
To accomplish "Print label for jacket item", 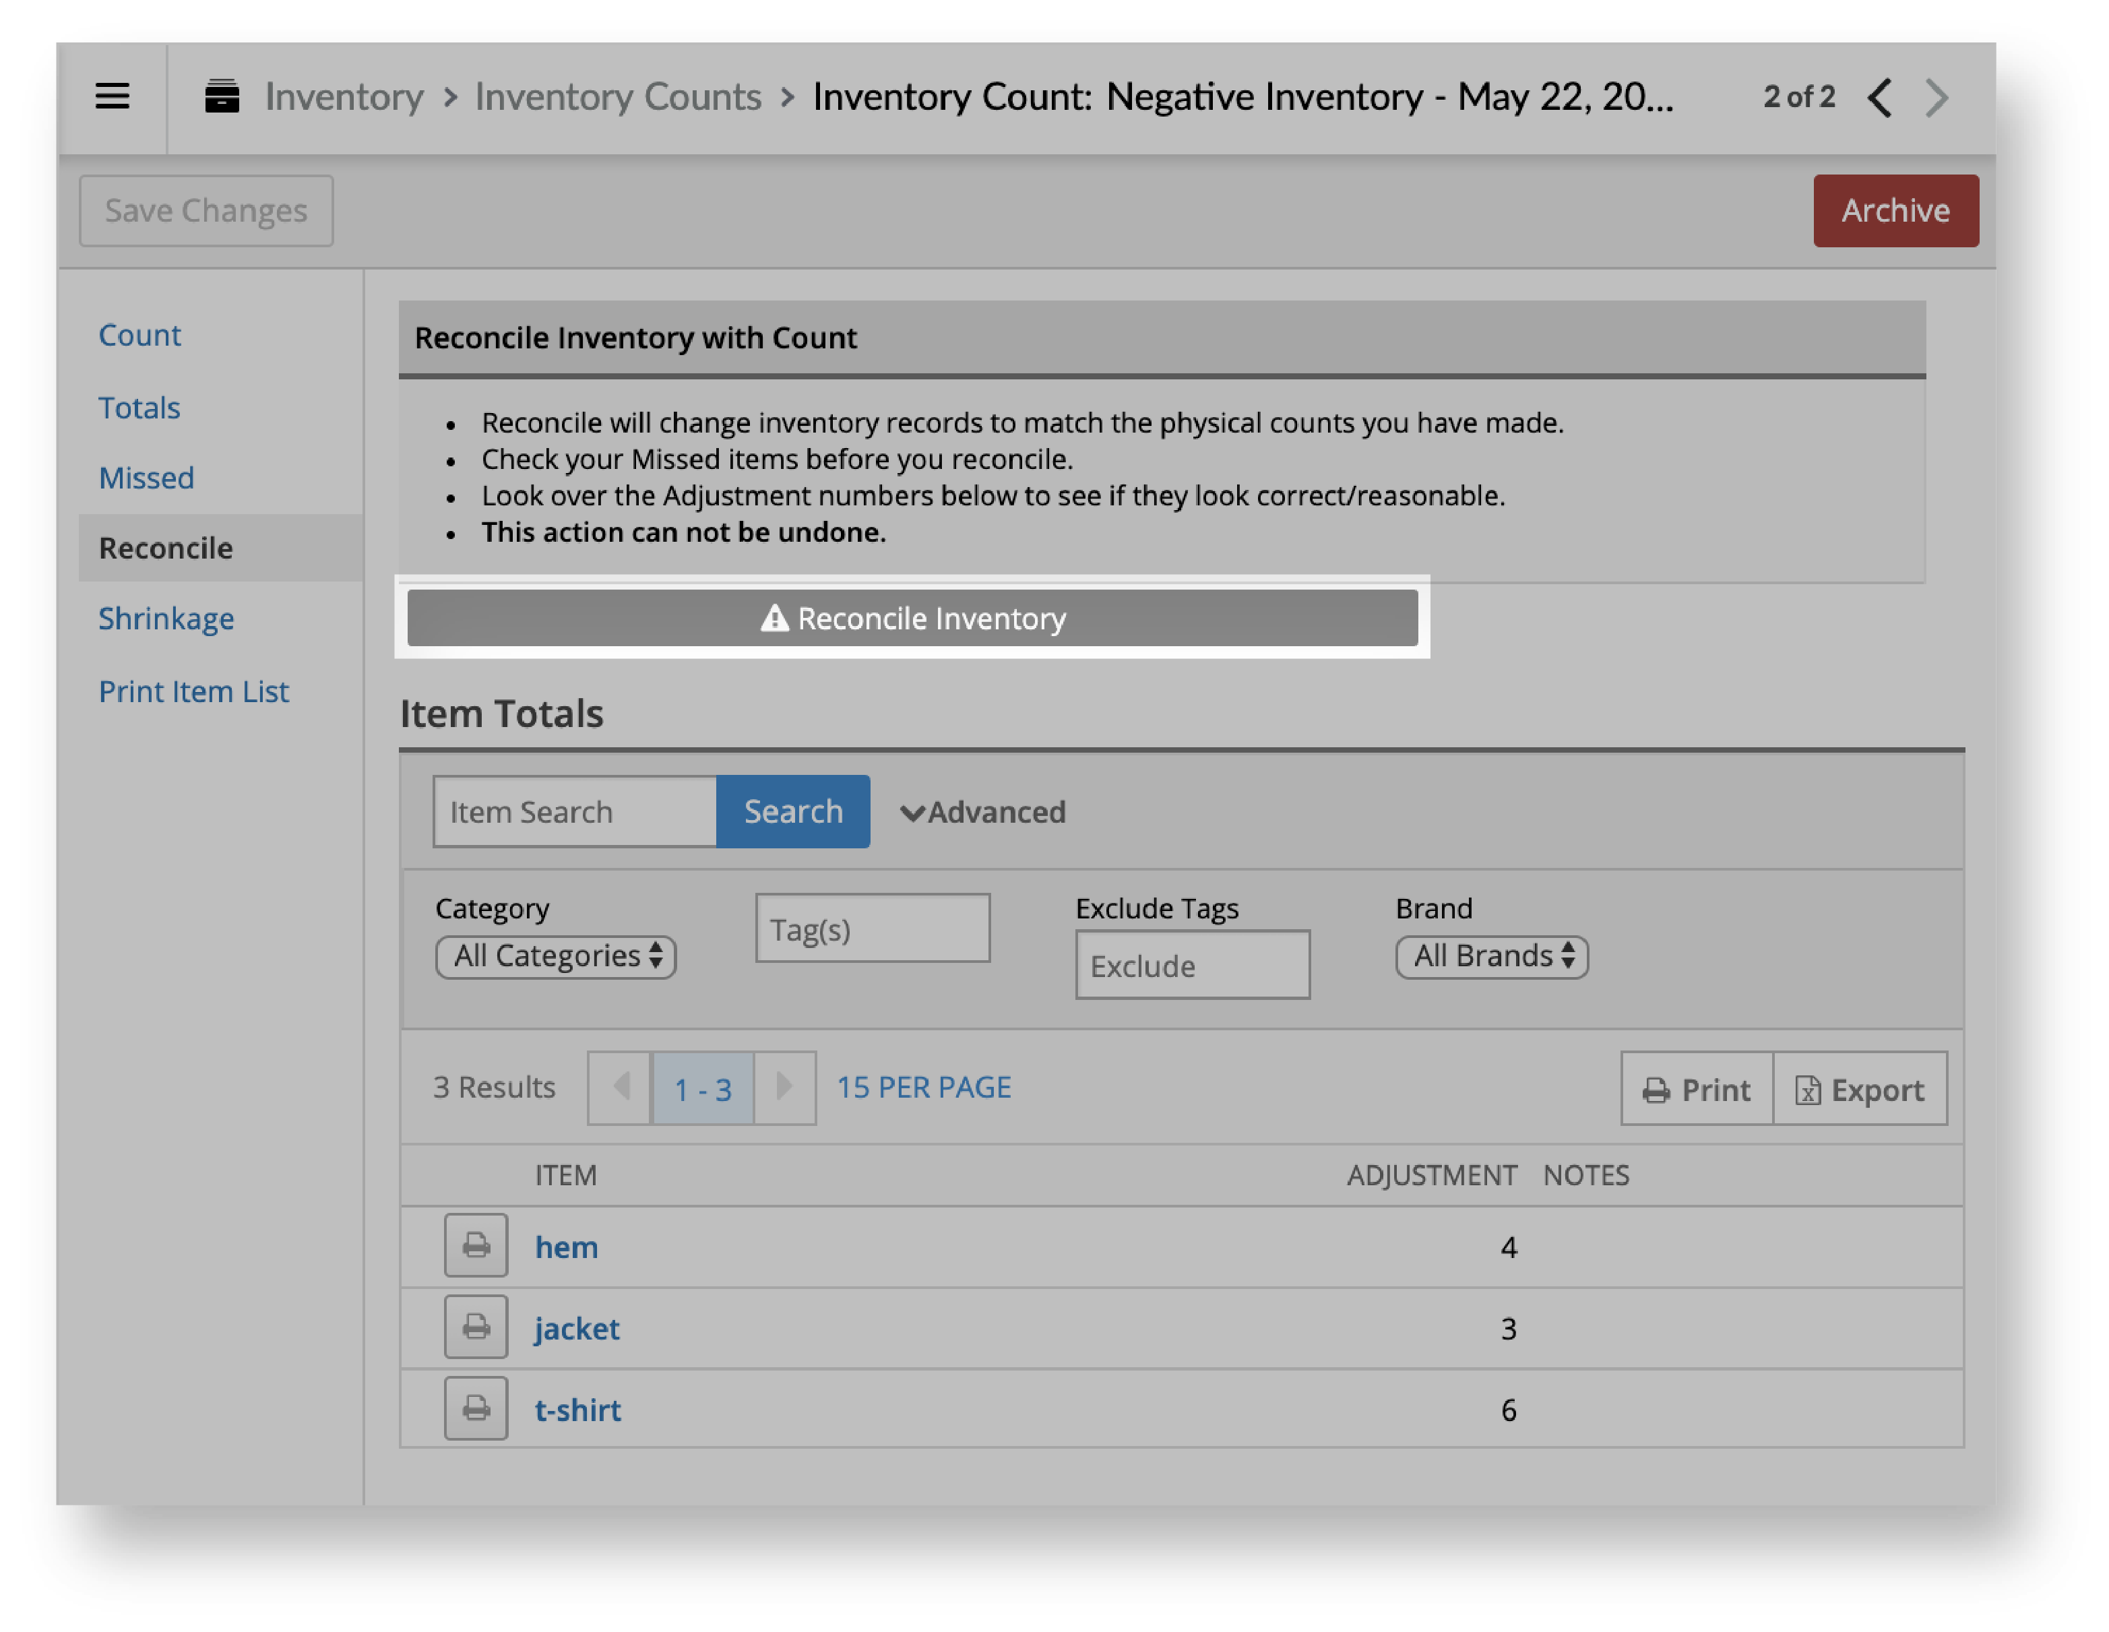I will (x=475, y=1327).
